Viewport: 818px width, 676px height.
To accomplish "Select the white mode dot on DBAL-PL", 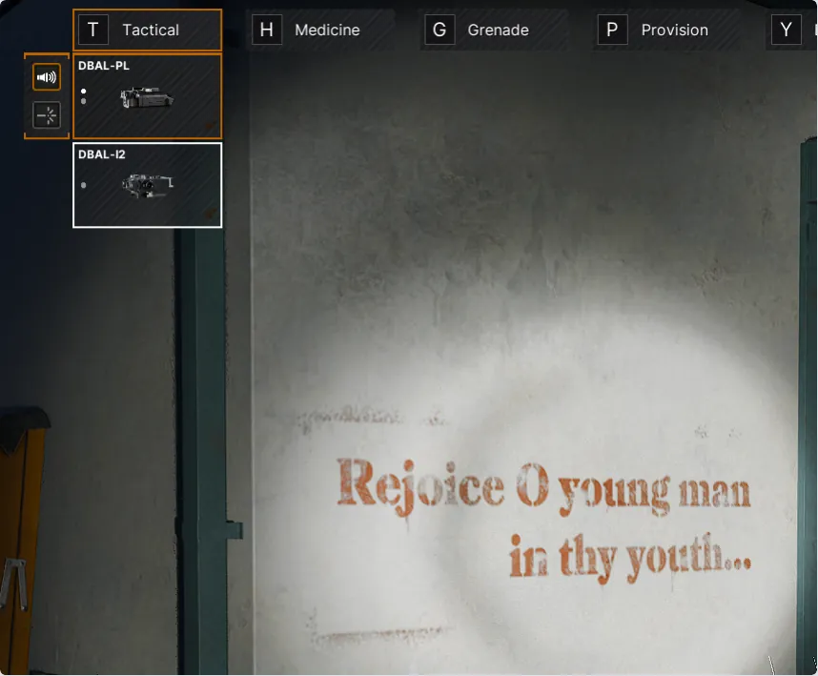I will click(x=84, y=92).
